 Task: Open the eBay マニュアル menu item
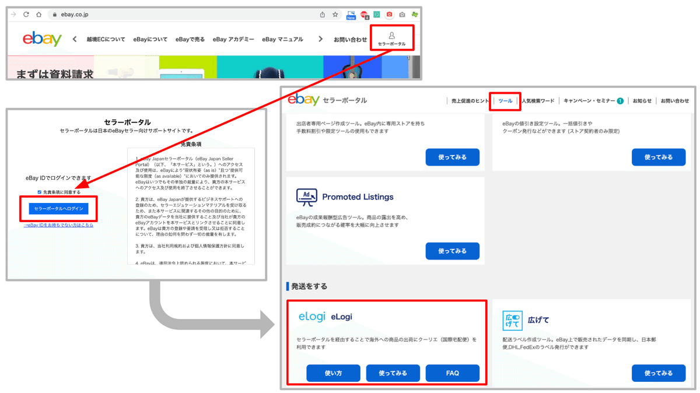click(283, 40)
